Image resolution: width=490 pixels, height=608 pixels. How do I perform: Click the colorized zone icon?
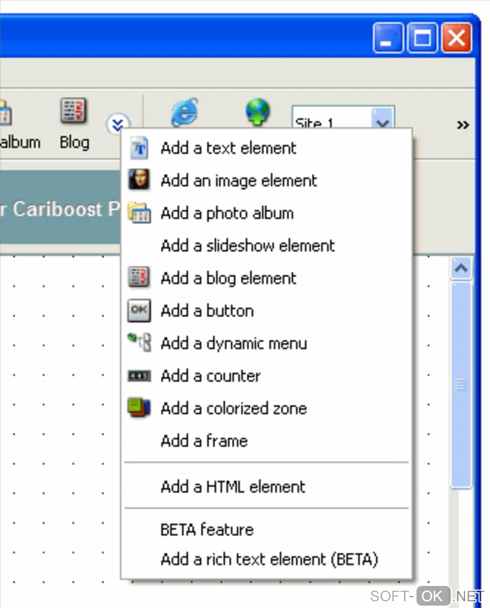click(x=139, y=407)
